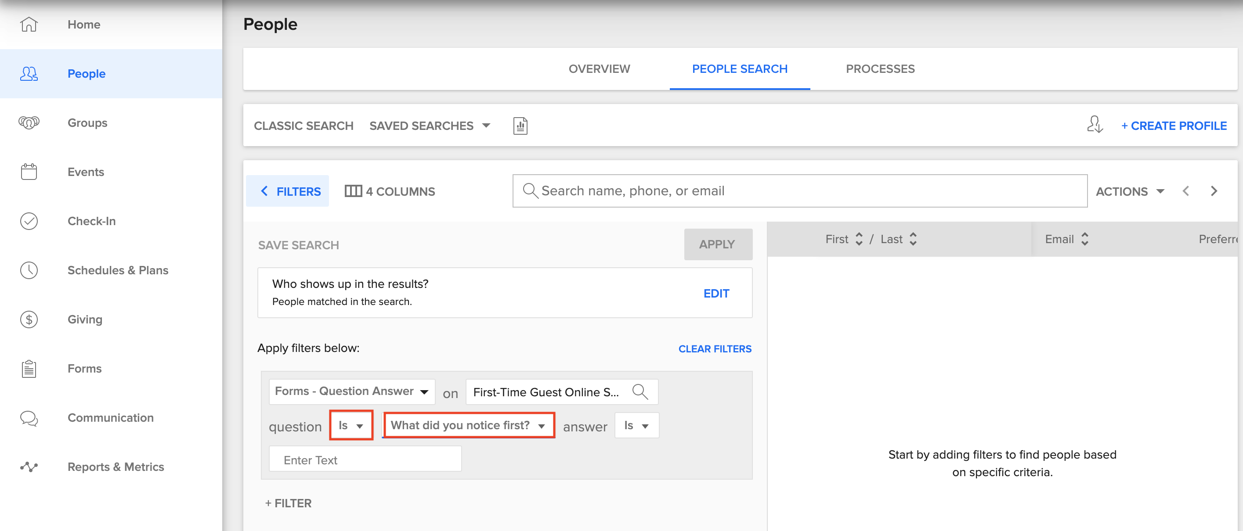1243x531 pixels.
Task: Open the Groups section
Action: 87,122
